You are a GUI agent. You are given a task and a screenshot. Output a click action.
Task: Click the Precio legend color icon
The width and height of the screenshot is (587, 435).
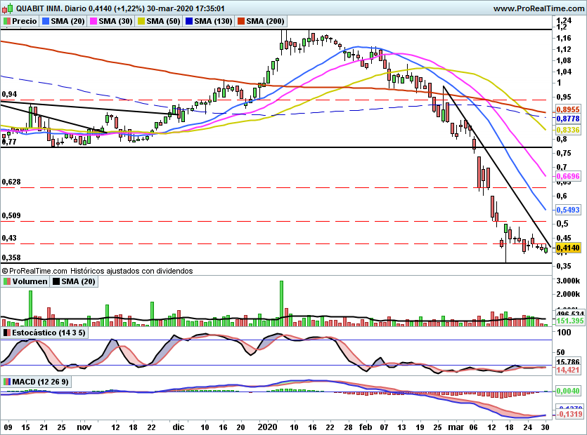tap(6, 22)
